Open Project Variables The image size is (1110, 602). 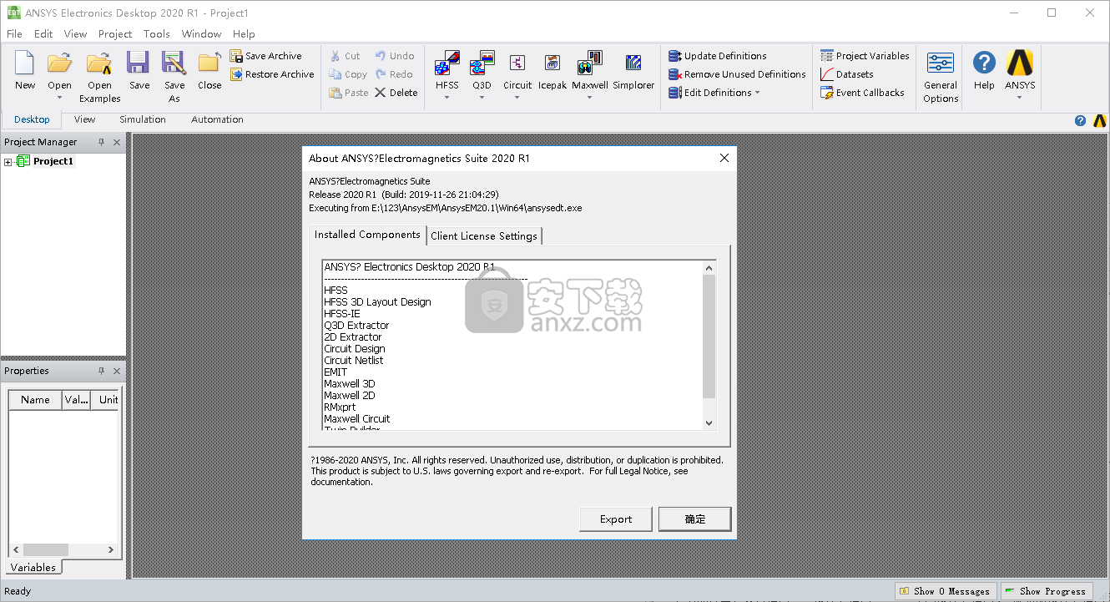point(865,56)
